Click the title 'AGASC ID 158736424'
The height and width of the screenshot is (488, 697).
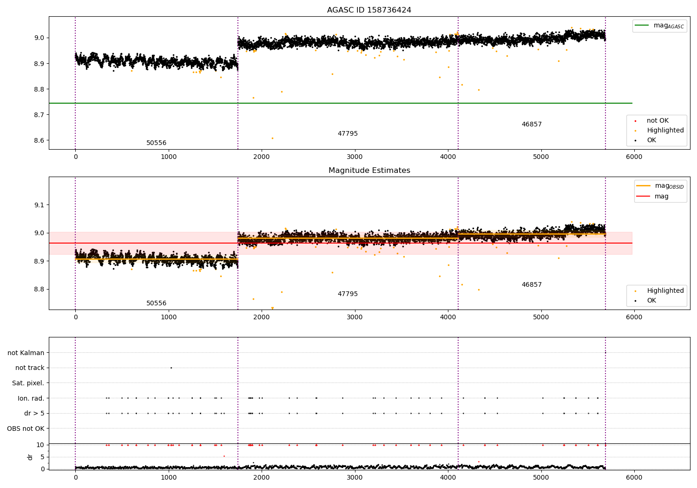[369, 10]
